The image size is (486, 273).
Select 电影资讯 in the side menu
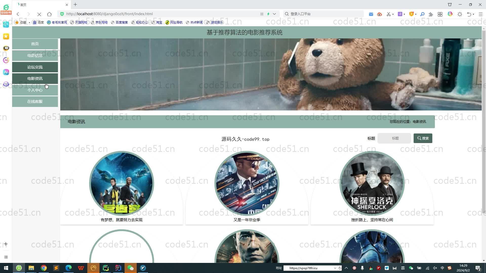tap(35, 79)
